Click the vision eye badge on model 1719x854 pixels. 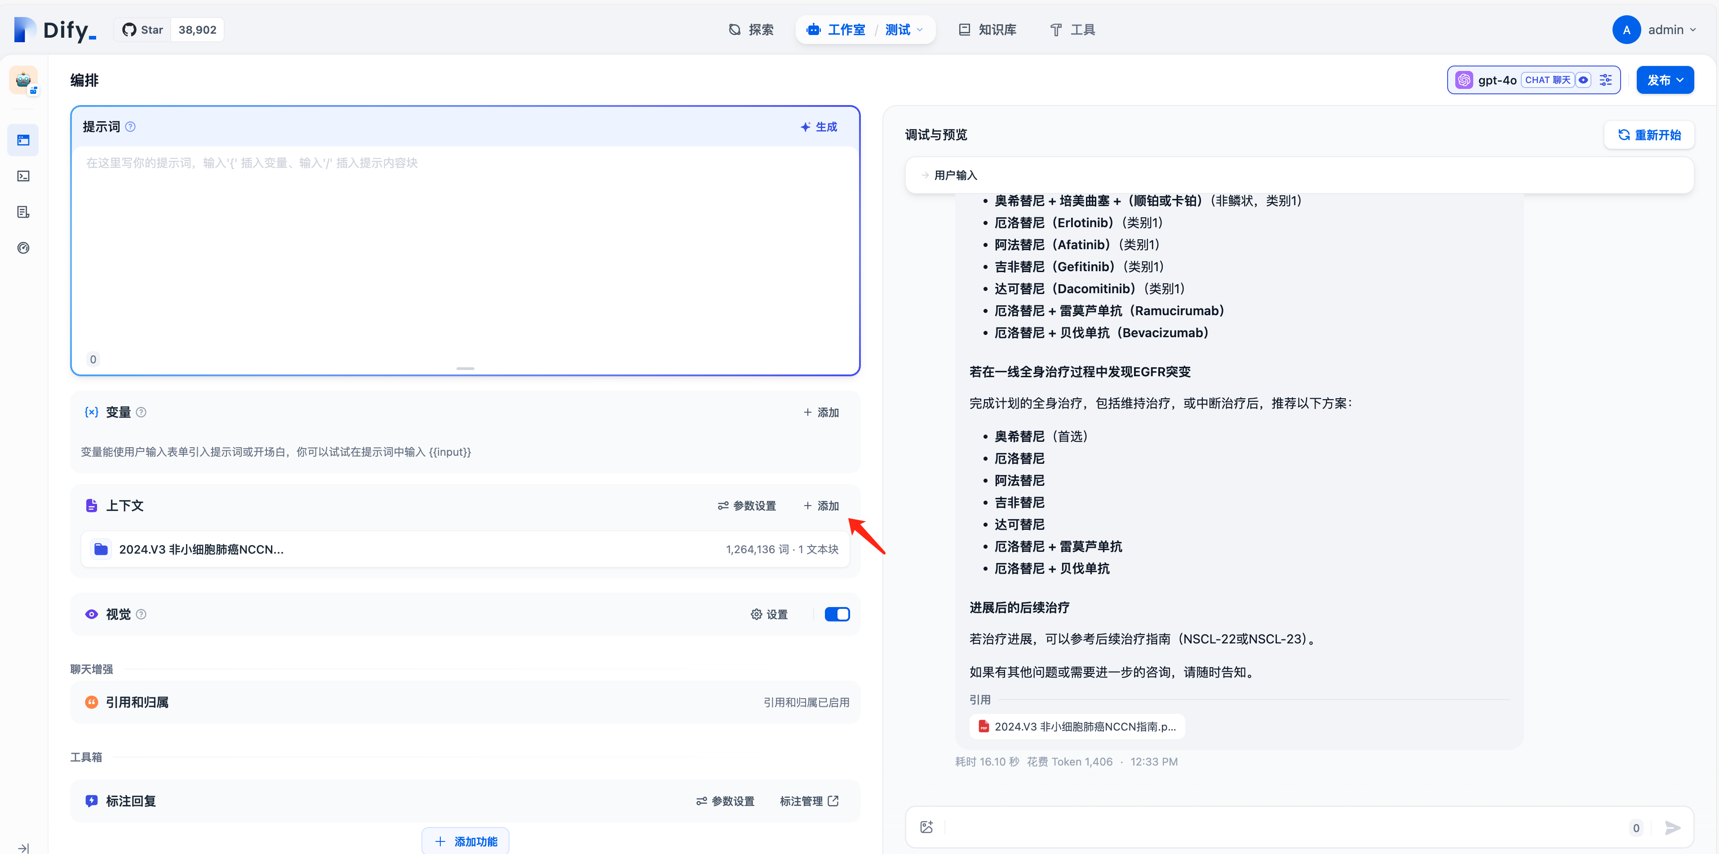click(x=1583, y=80)
